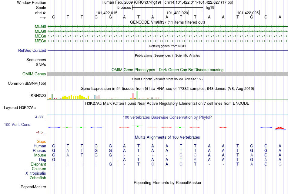Open the RefSeq Curated track label
This screenshot has height=194, width=288.
coord(32,50)
